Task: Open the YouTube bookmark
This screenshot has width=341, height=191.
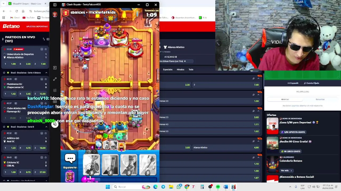Action: pos(29,18)
